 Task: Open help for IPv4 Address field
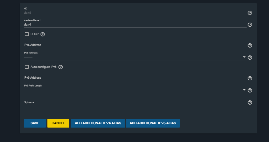250,46
